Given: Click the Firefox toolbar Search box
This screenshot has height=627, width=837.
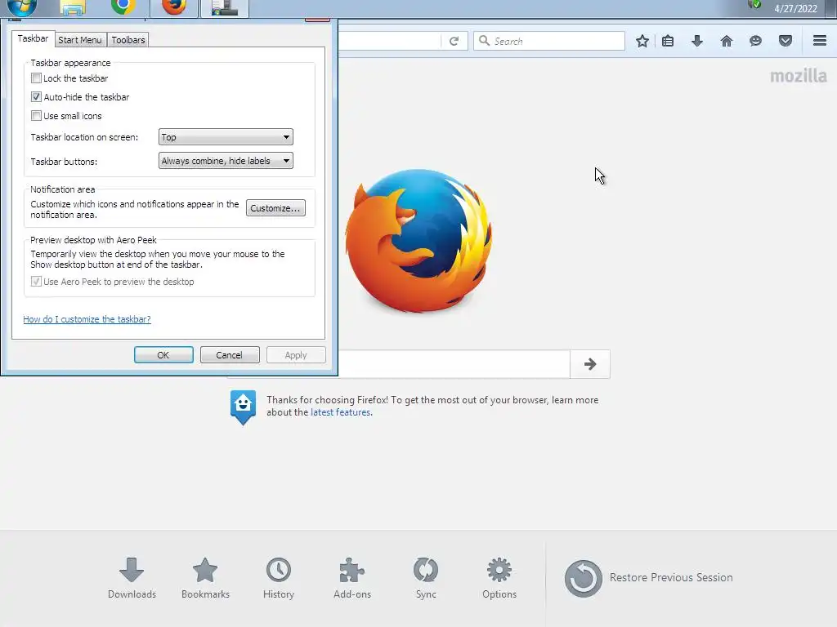Looking at the screenshot, I should (549, 41).
